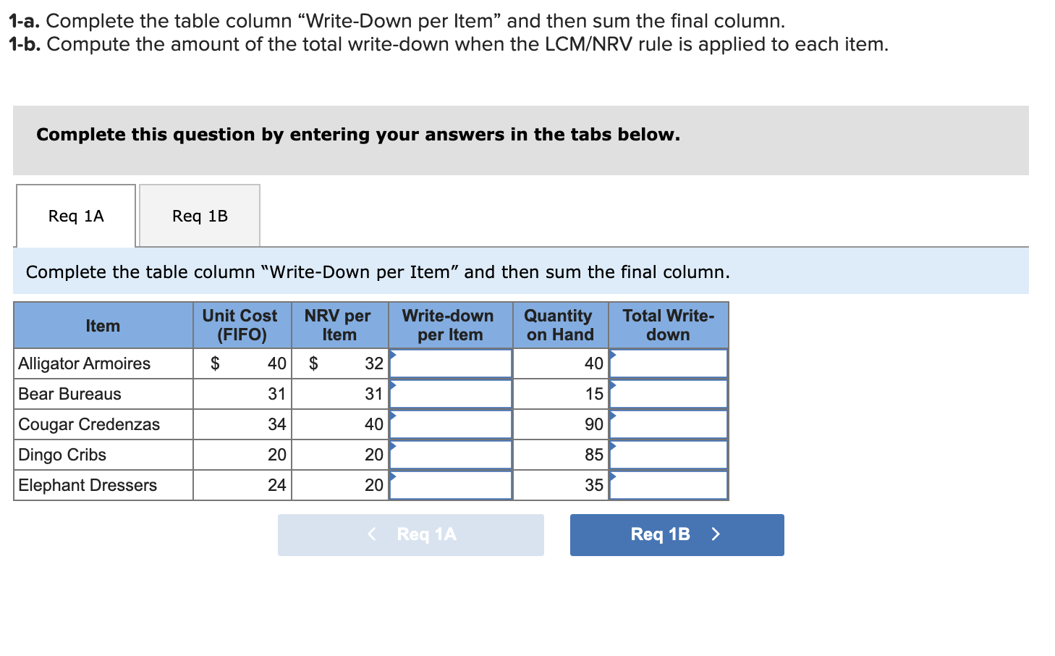Select the write-down input for Cougar Credenzas
The width and height of the screenshot is (1055, 656).
coord(450,424)
